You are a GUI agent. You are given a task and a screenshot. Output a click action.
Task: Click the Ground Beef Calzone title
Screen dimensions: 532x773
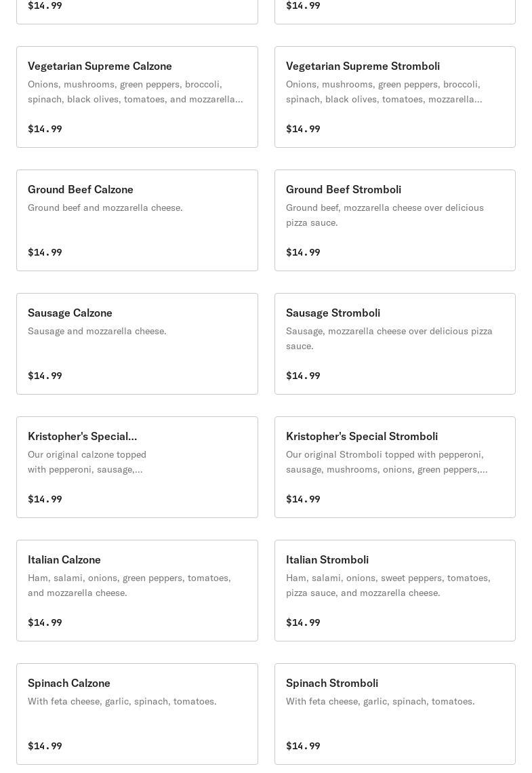click(x=80, y=189)
